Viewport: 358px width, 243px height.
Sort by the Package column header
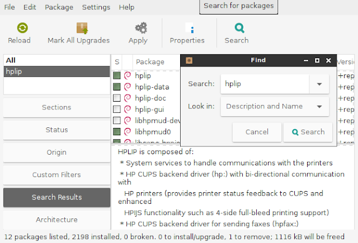tap(150, 62)
